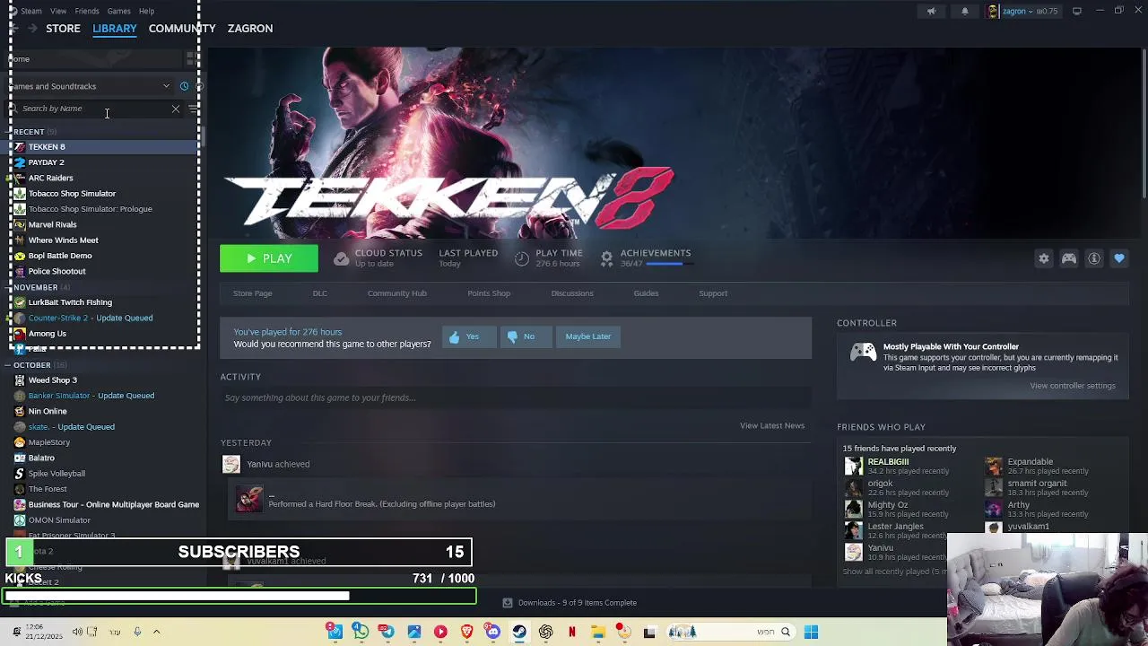Click Maybe Later on the recommendation prompt
The height and width of the screenshot is (646, 1148).
[588, 336]
